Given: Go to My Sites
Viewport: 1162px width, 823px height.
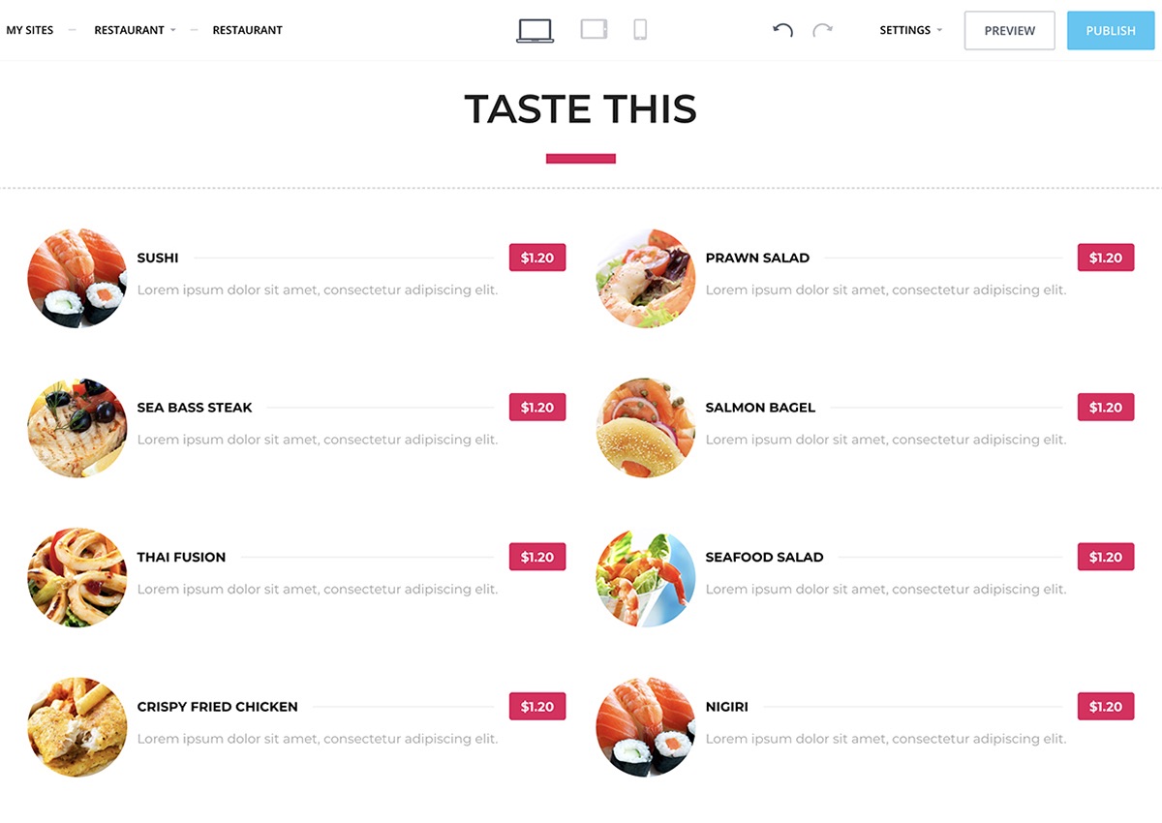Looking at the screenshot, I should pos(30,30).
